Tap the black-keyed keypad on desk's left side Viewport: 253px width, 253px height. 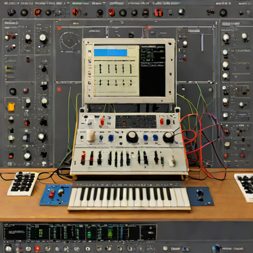(22, 184)
